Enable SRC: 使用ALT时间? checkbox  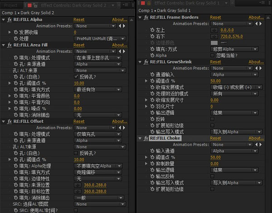pos(76,210)
